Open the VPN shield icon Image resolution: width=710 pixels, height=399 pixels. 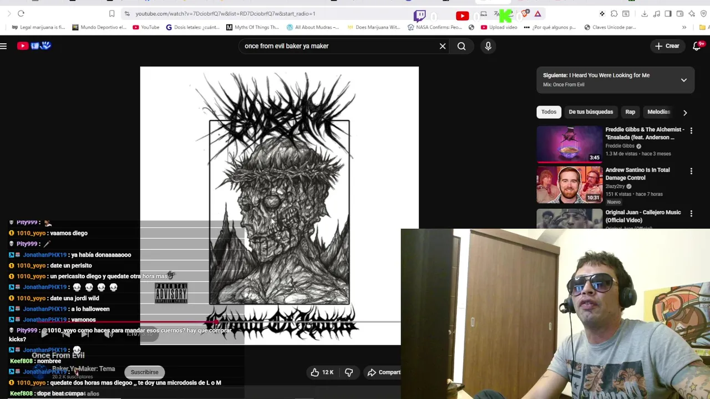[704, 13]
